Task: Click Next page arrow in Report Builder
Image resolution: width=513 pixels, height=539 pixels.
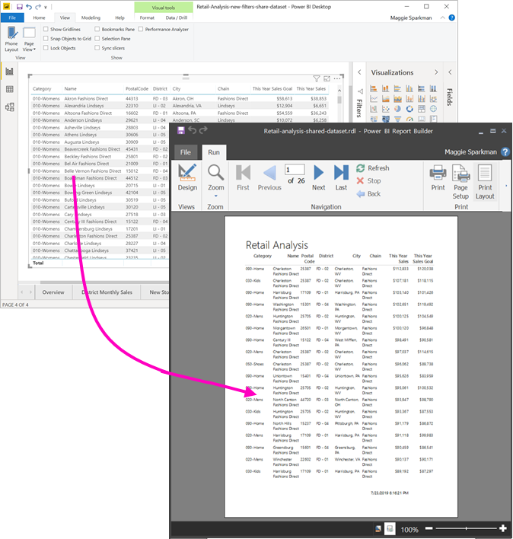Action: 318,177
